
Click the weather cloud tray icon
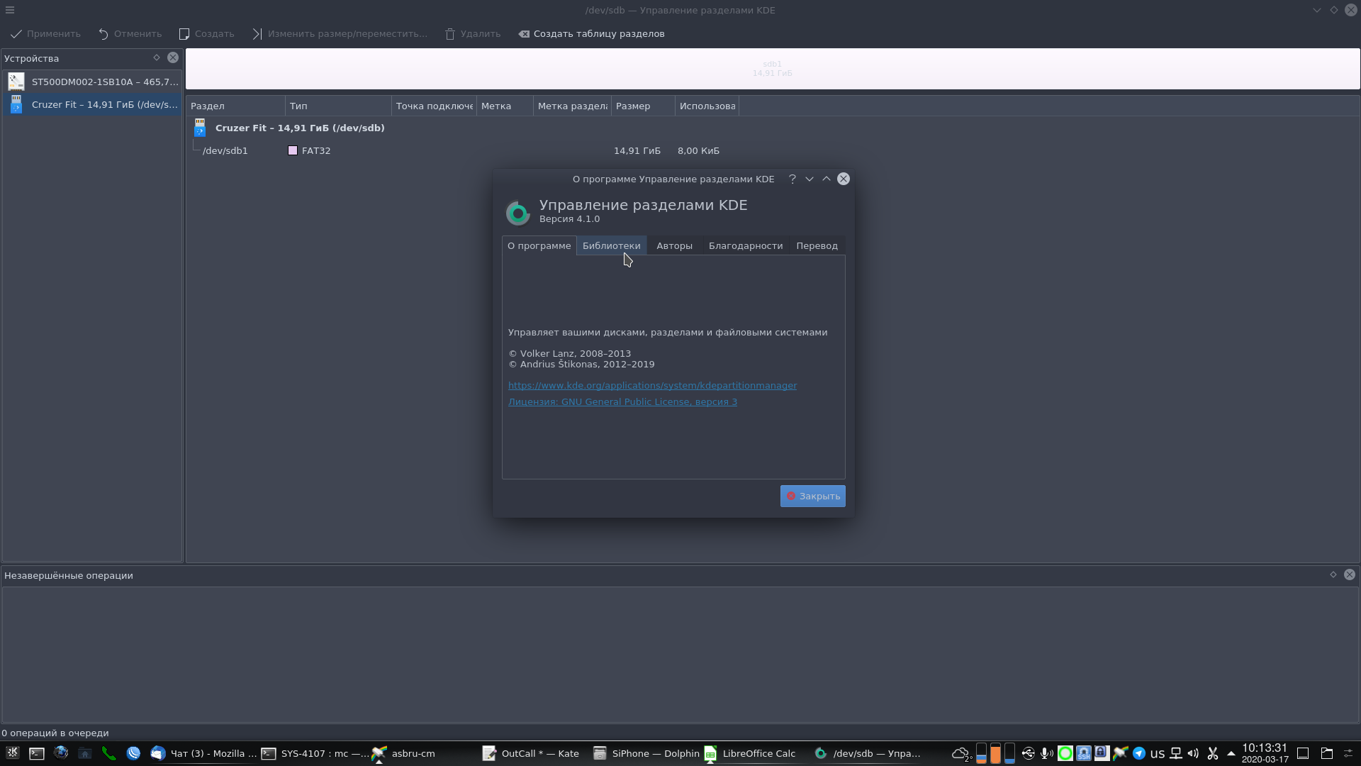961,753
